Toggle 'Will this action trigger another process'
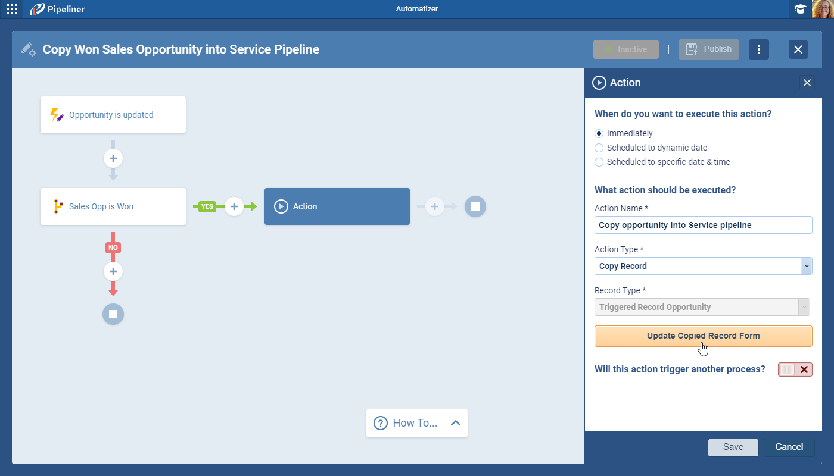Image resolution: width=834 pixels, height=476 pixels. pyautogui.click(x=795, y=369)
